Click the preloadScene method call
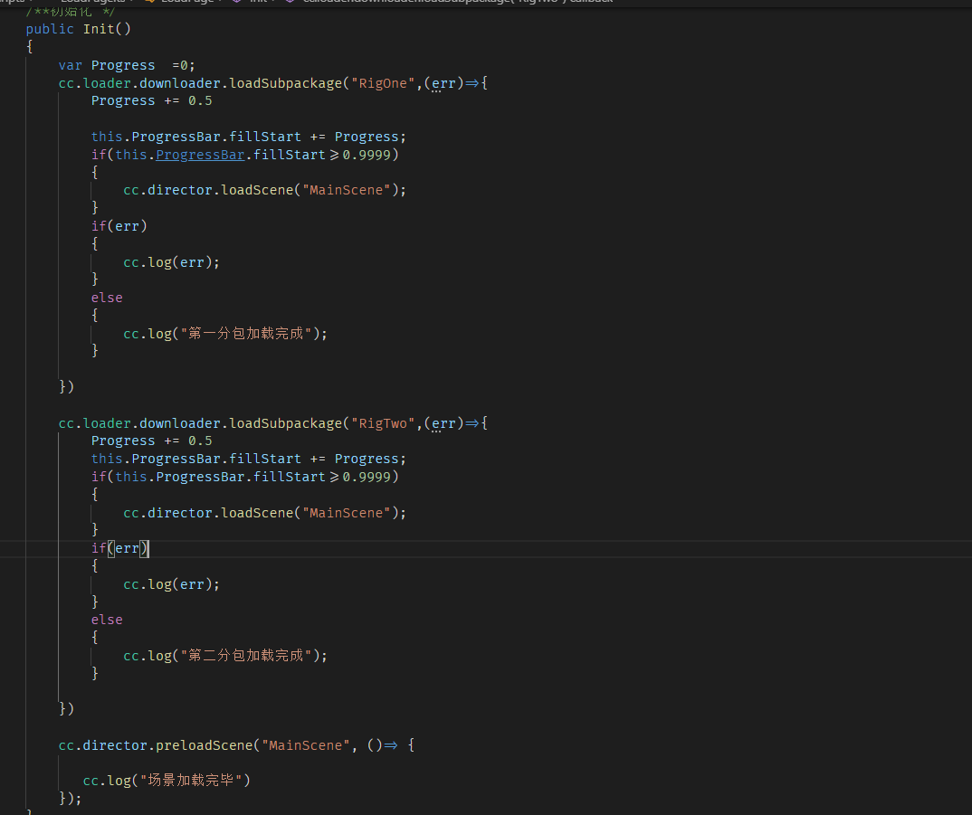This screenshot has width=972, height=815. (205, 745)
